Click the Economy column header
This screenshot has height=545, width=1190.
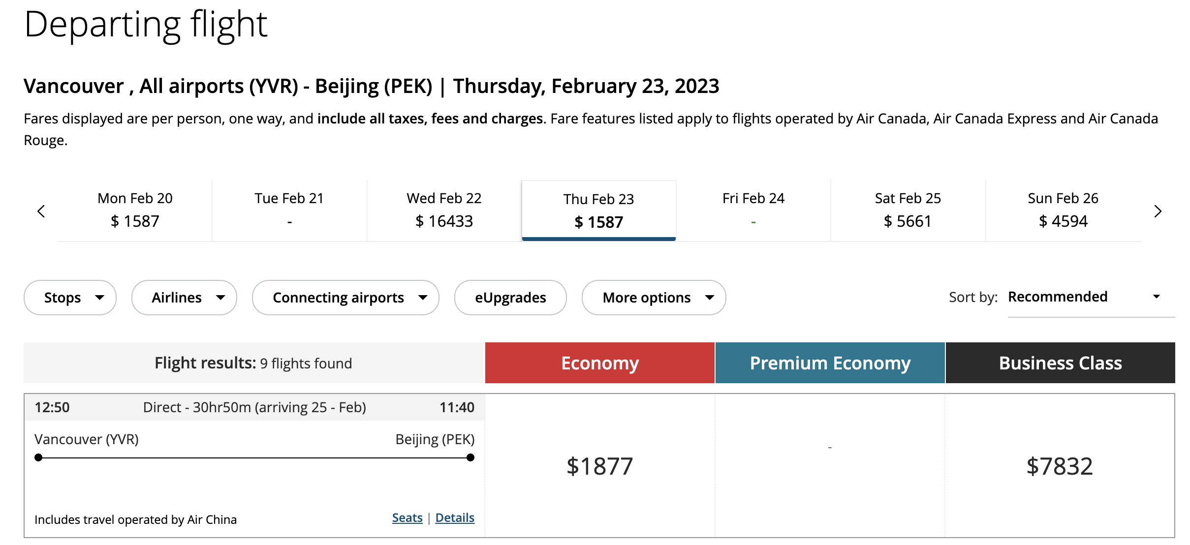[599, 363]
